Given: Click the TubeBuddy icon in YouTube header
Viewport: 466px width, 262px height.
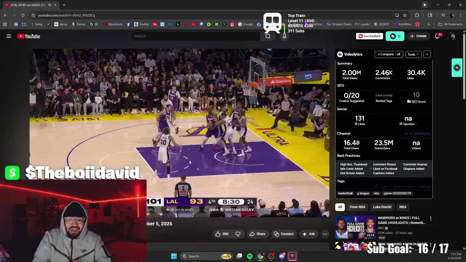Looking at the screenshot, I should coord(395,36).
